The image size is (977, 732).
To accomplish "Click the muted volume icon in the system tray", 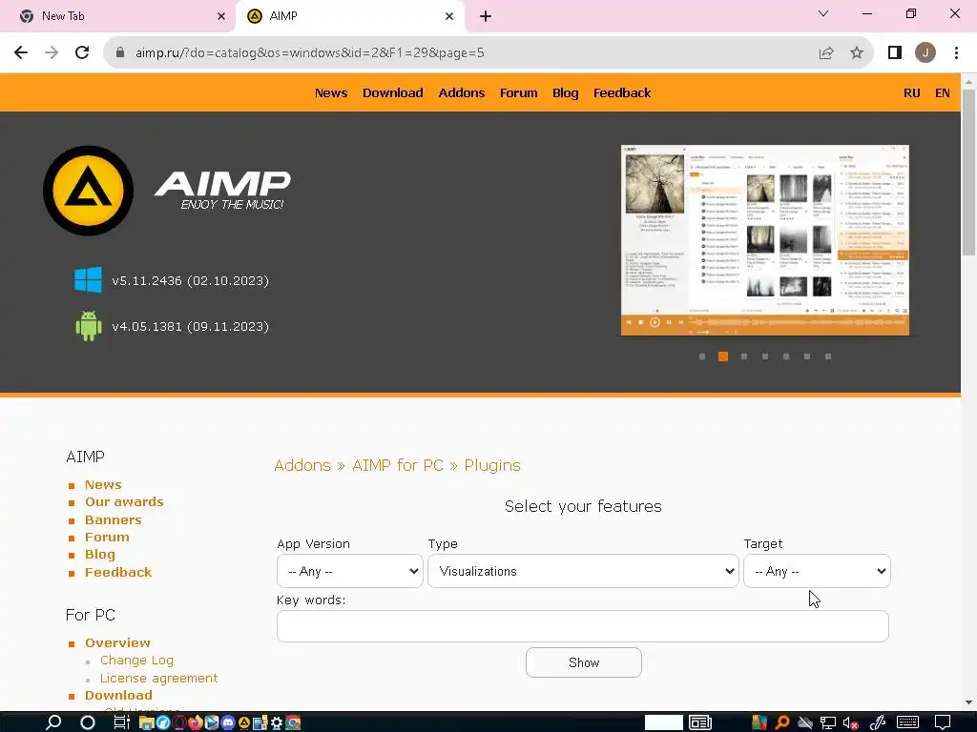I will tap(850, 722).
